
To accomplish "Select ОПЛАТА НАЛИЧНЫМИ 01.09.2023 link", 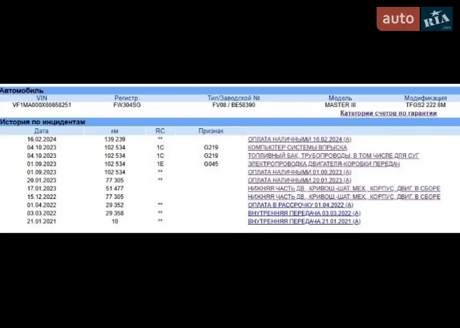I will 300,172.
